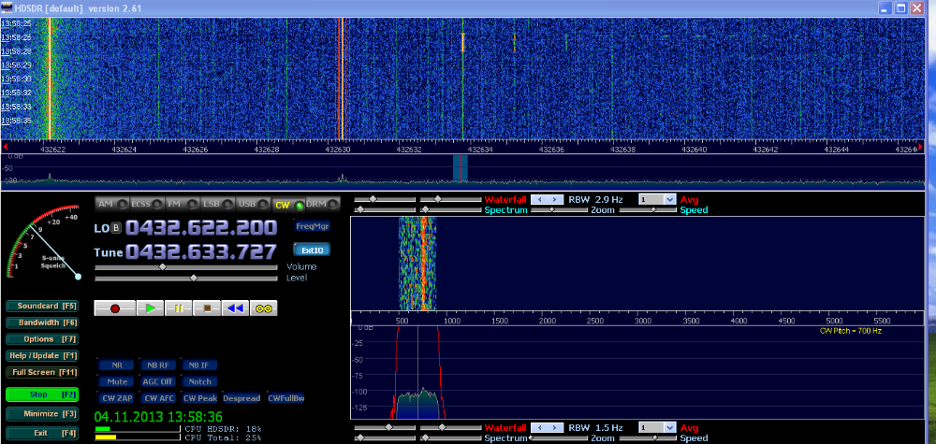This screenshot has height=444, width=936.
Task: Select CW demodulation mode
Action: [x=287, y=205]
